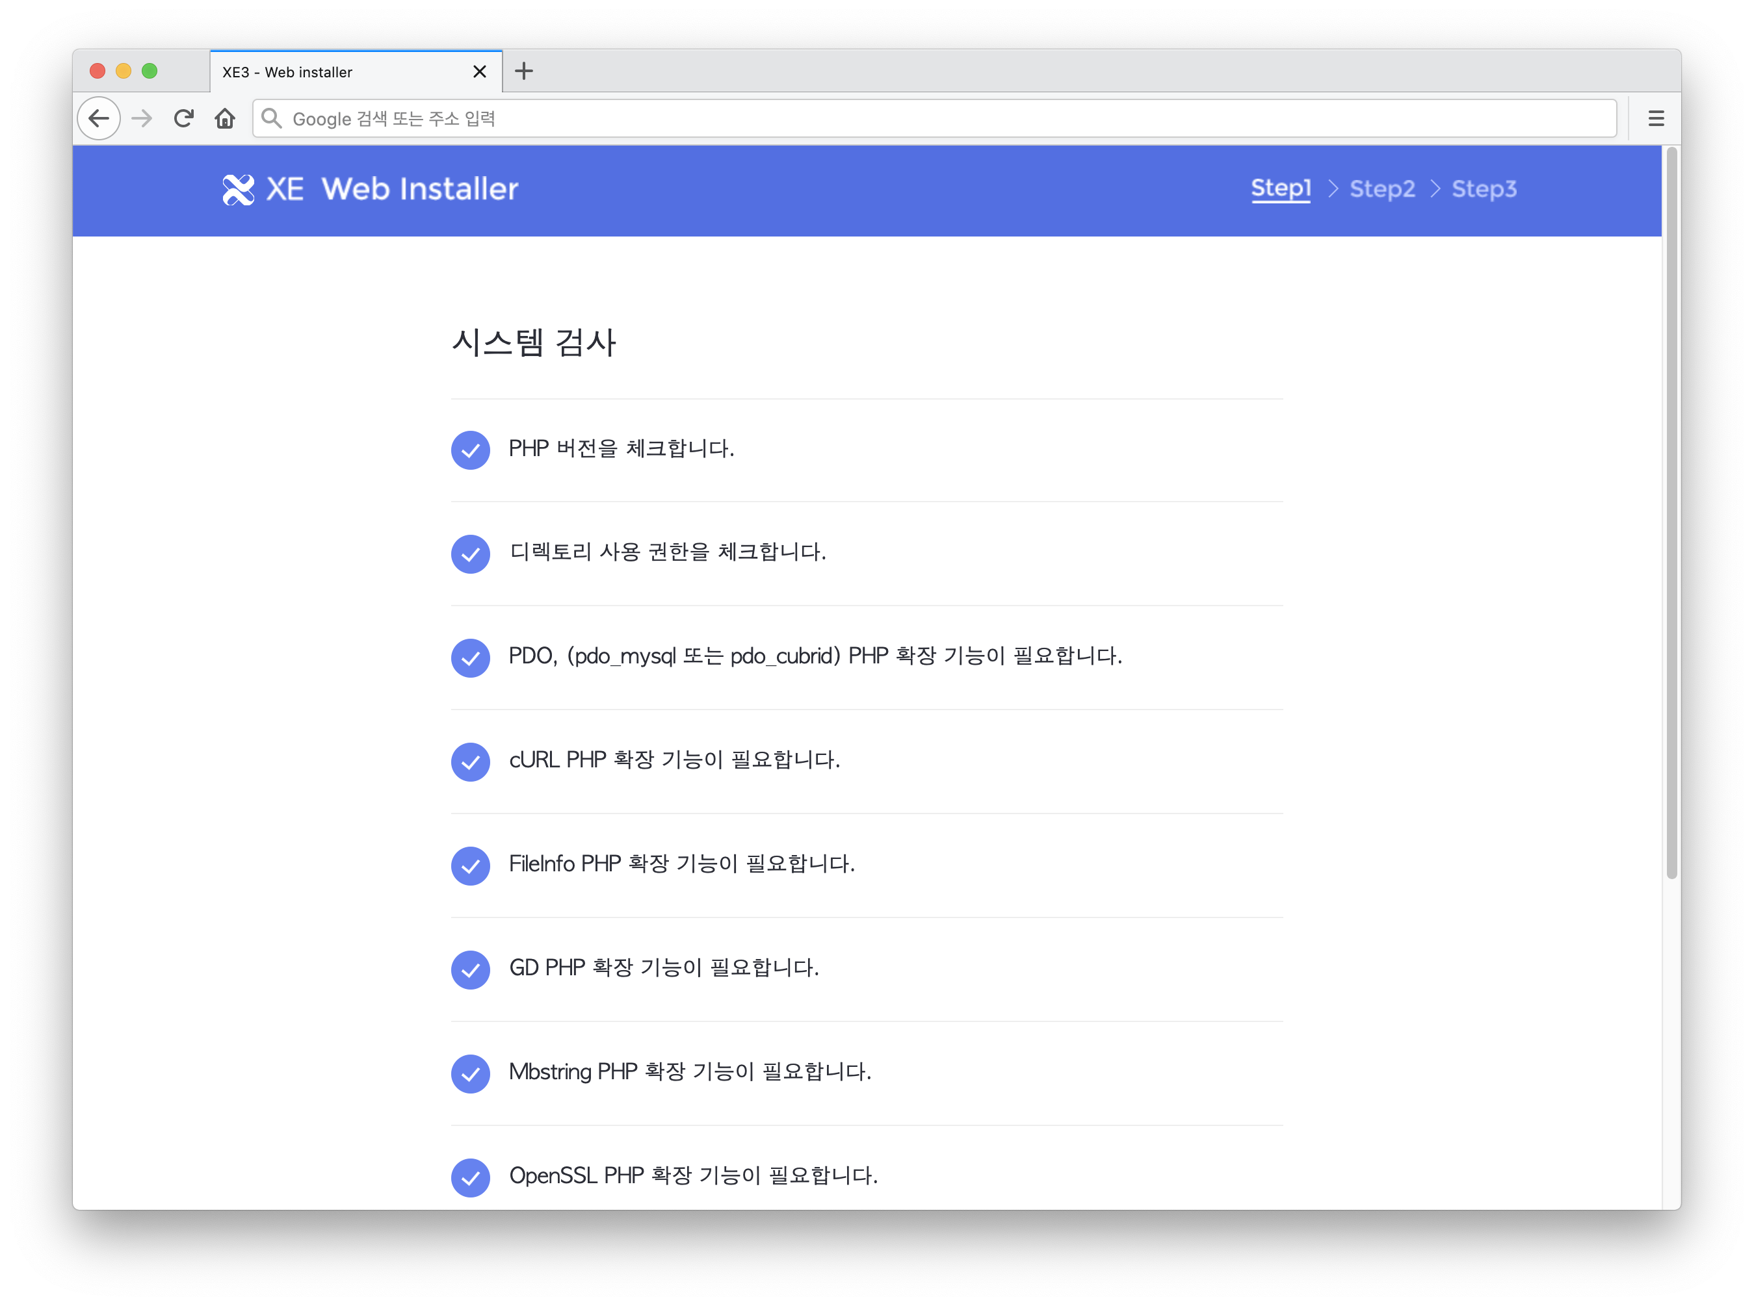Click the check icon beside PDO requirement

(471, 658)
